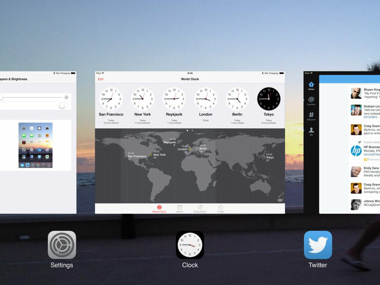
Task: Open Twitter Connect @ icon
Action: click(311, 101)
